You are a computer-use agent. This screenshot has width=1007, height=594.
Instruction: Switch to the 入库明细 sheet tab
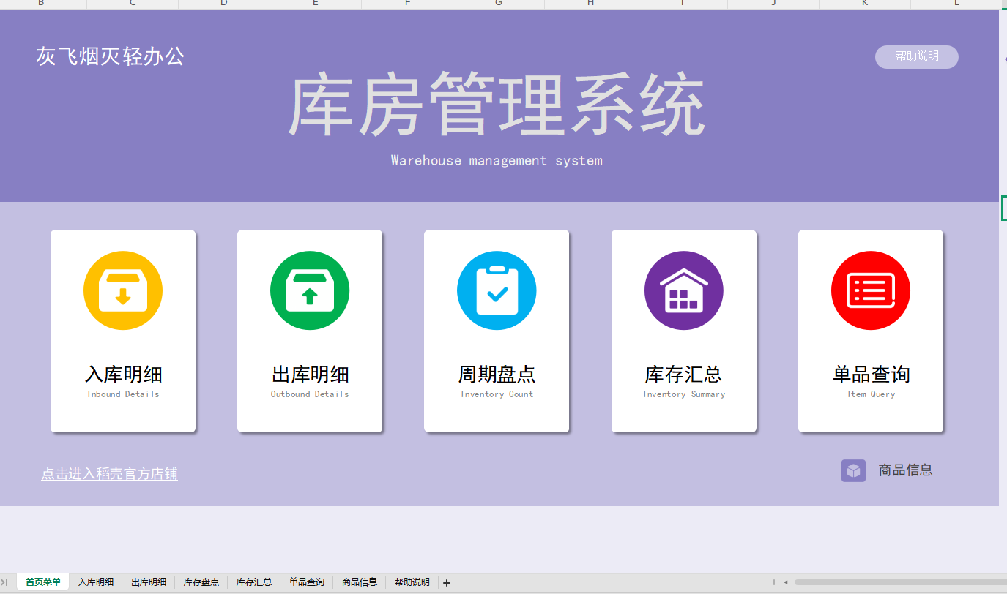pos(96,582)
